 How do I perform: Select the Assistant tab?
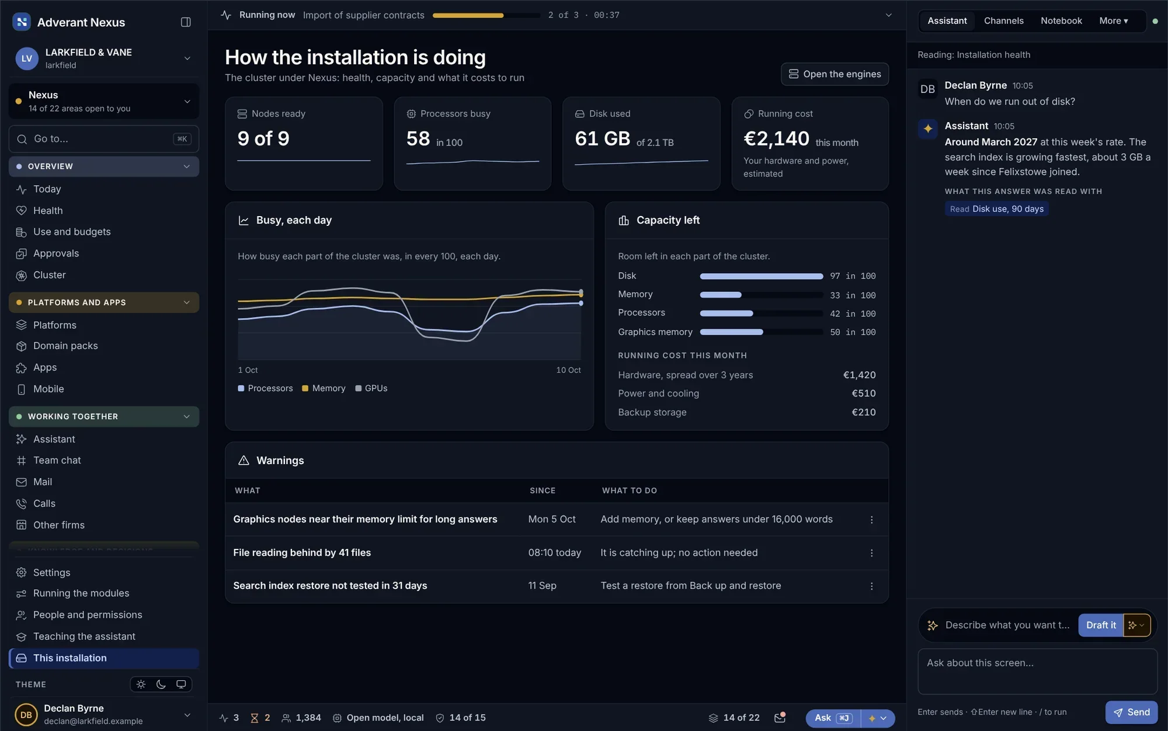[947, 21]
